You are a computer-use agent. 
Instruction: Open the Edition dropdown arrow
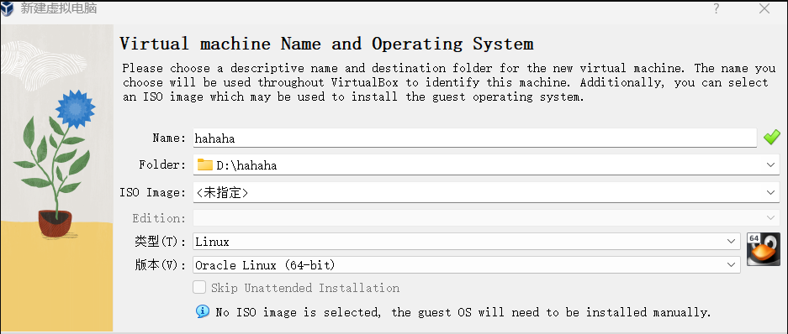click(770, 217)
